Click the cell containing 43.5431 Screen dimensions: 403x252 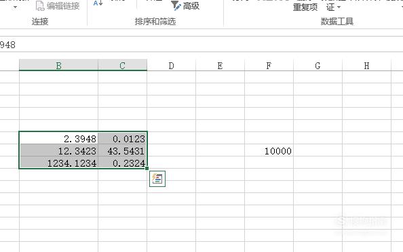[122, 150]
